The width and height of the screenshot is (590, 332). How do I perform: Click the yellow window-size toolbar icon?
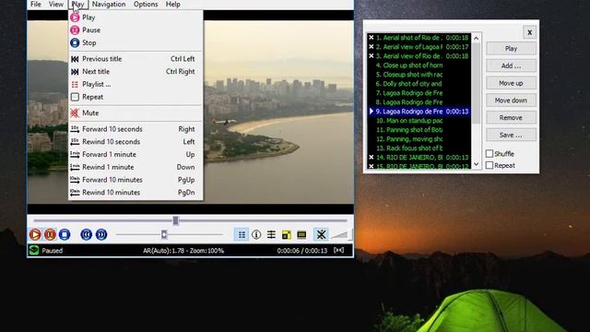tap(287, 234)
